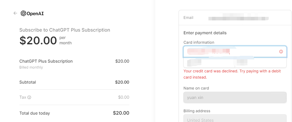The height and width of the screenshot is (122, 292).
Task: Click the Total due today label
Action: point(35,113)
